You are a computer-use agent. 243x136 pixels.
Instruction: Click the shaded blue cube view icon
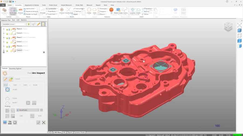tap(239, 30)
